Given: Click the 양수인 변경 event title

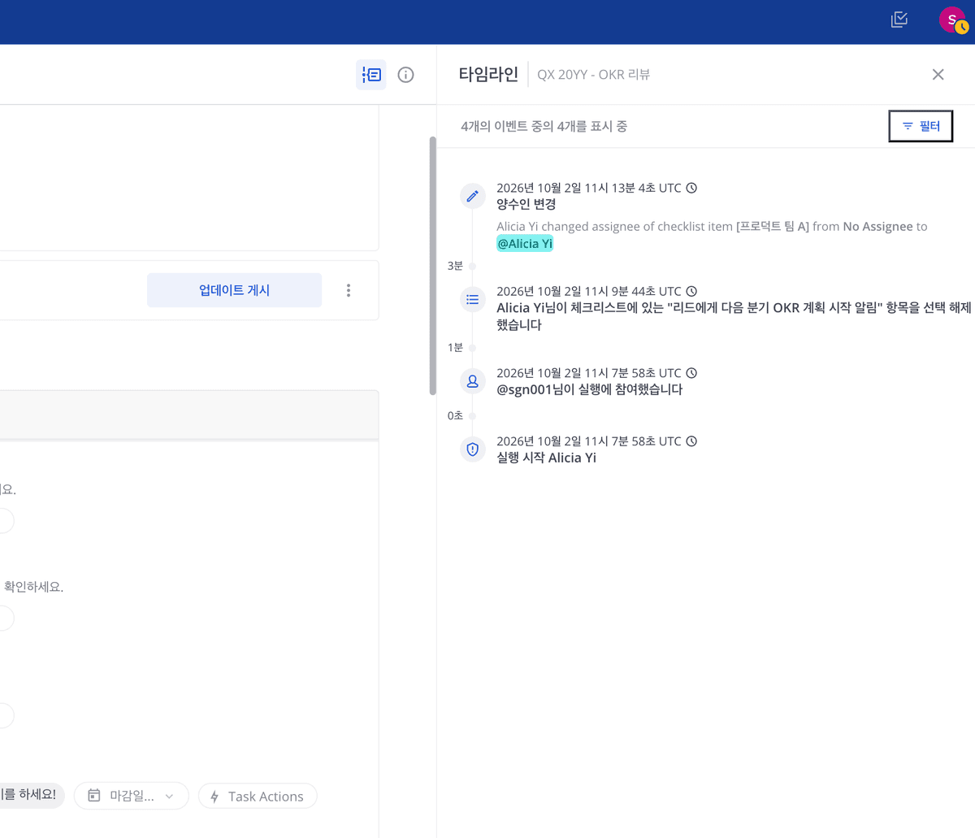Looking at the screenshot, I should [x=526, y=204].
